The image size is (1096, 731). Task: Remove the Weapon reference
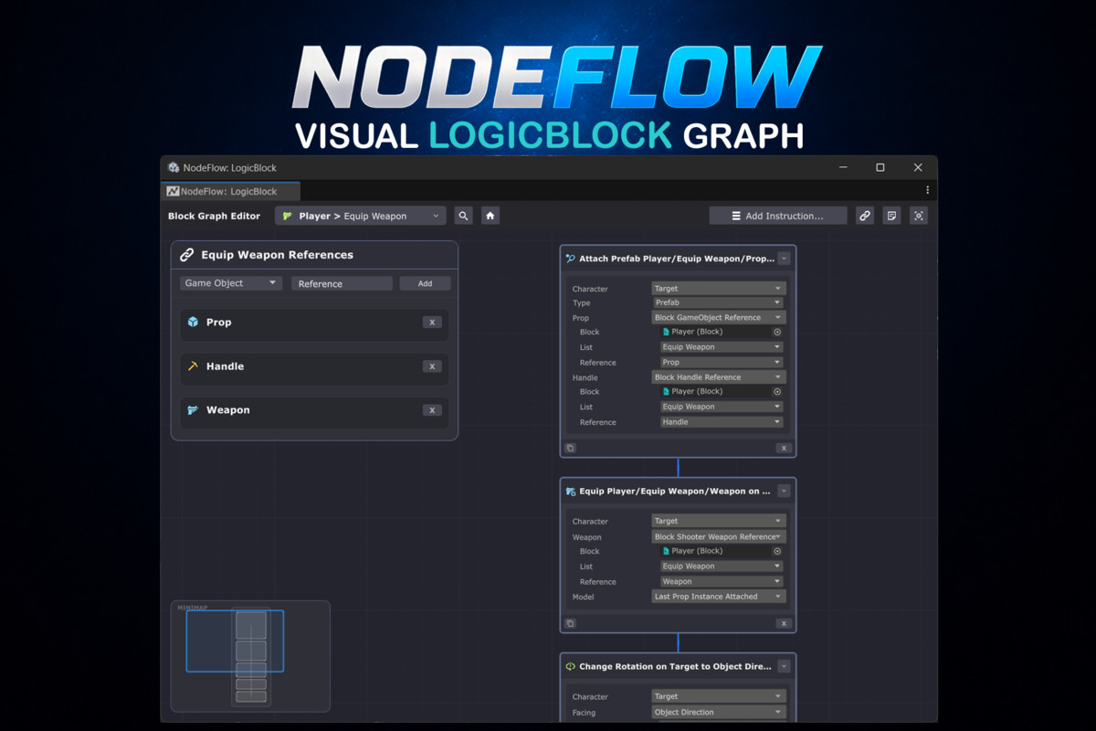[432, 410]
